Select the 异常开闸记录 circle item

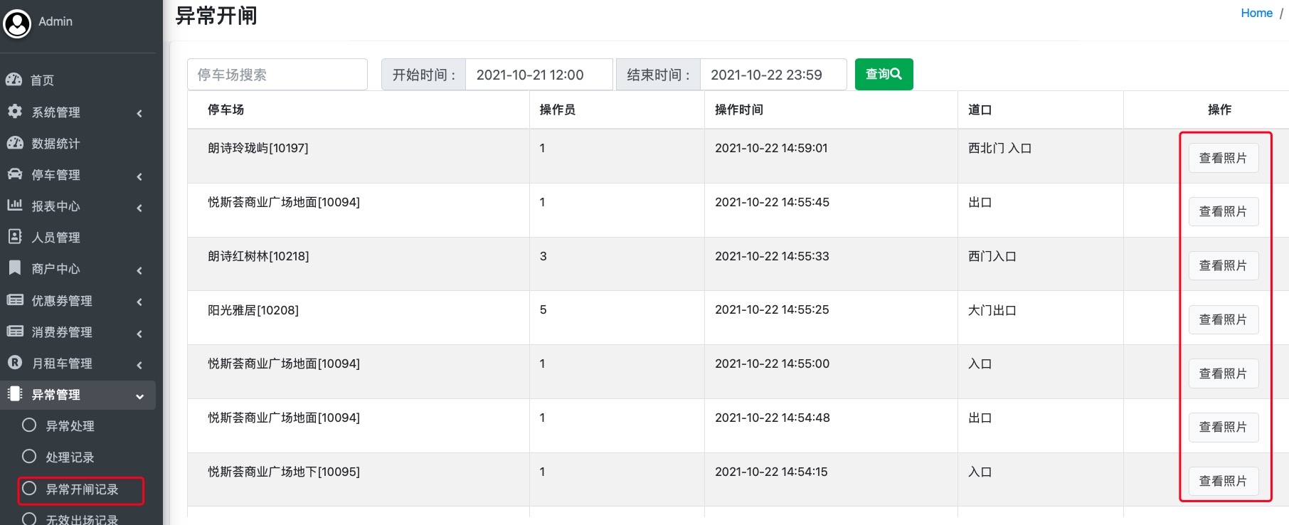tap(29, 489)
